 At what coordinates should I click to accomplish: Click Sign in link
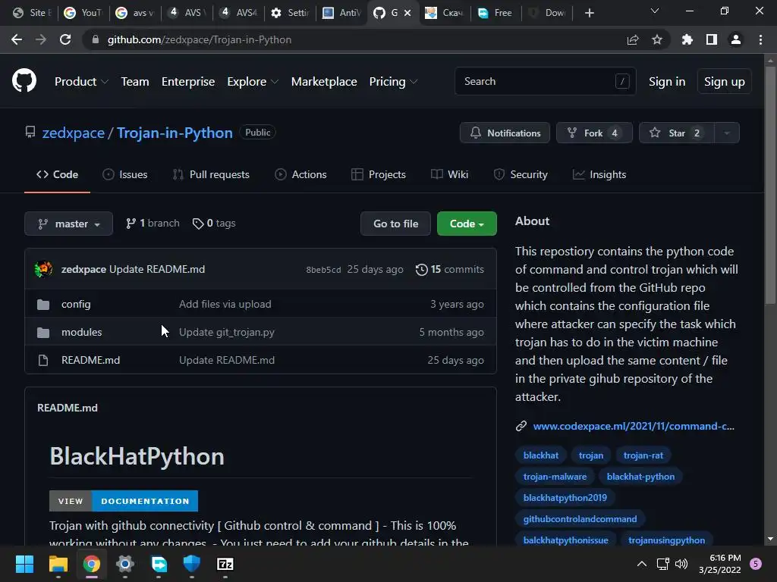[667, 82]
